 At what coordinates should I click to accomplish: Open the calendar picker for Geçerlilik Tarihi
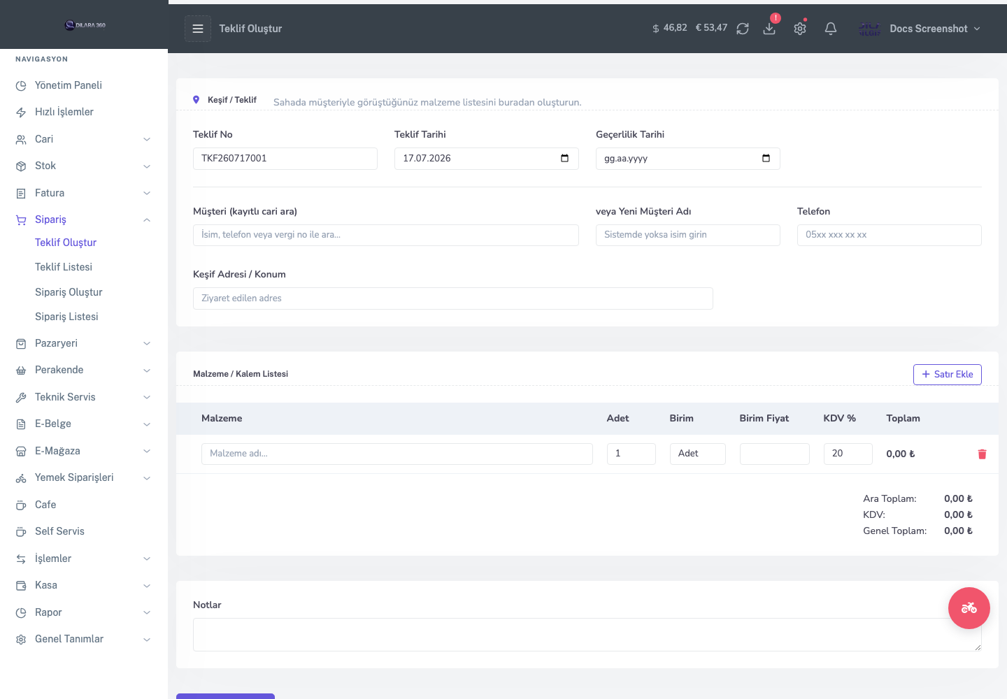pyautogui.click(x=766, y=158)
